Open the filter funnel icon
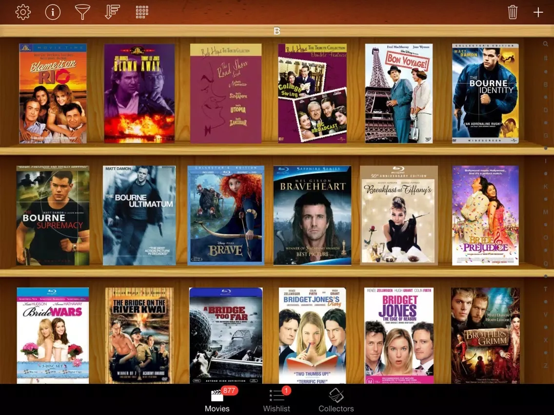The width and height of the screenshot is (554, 415). point(82,12)
